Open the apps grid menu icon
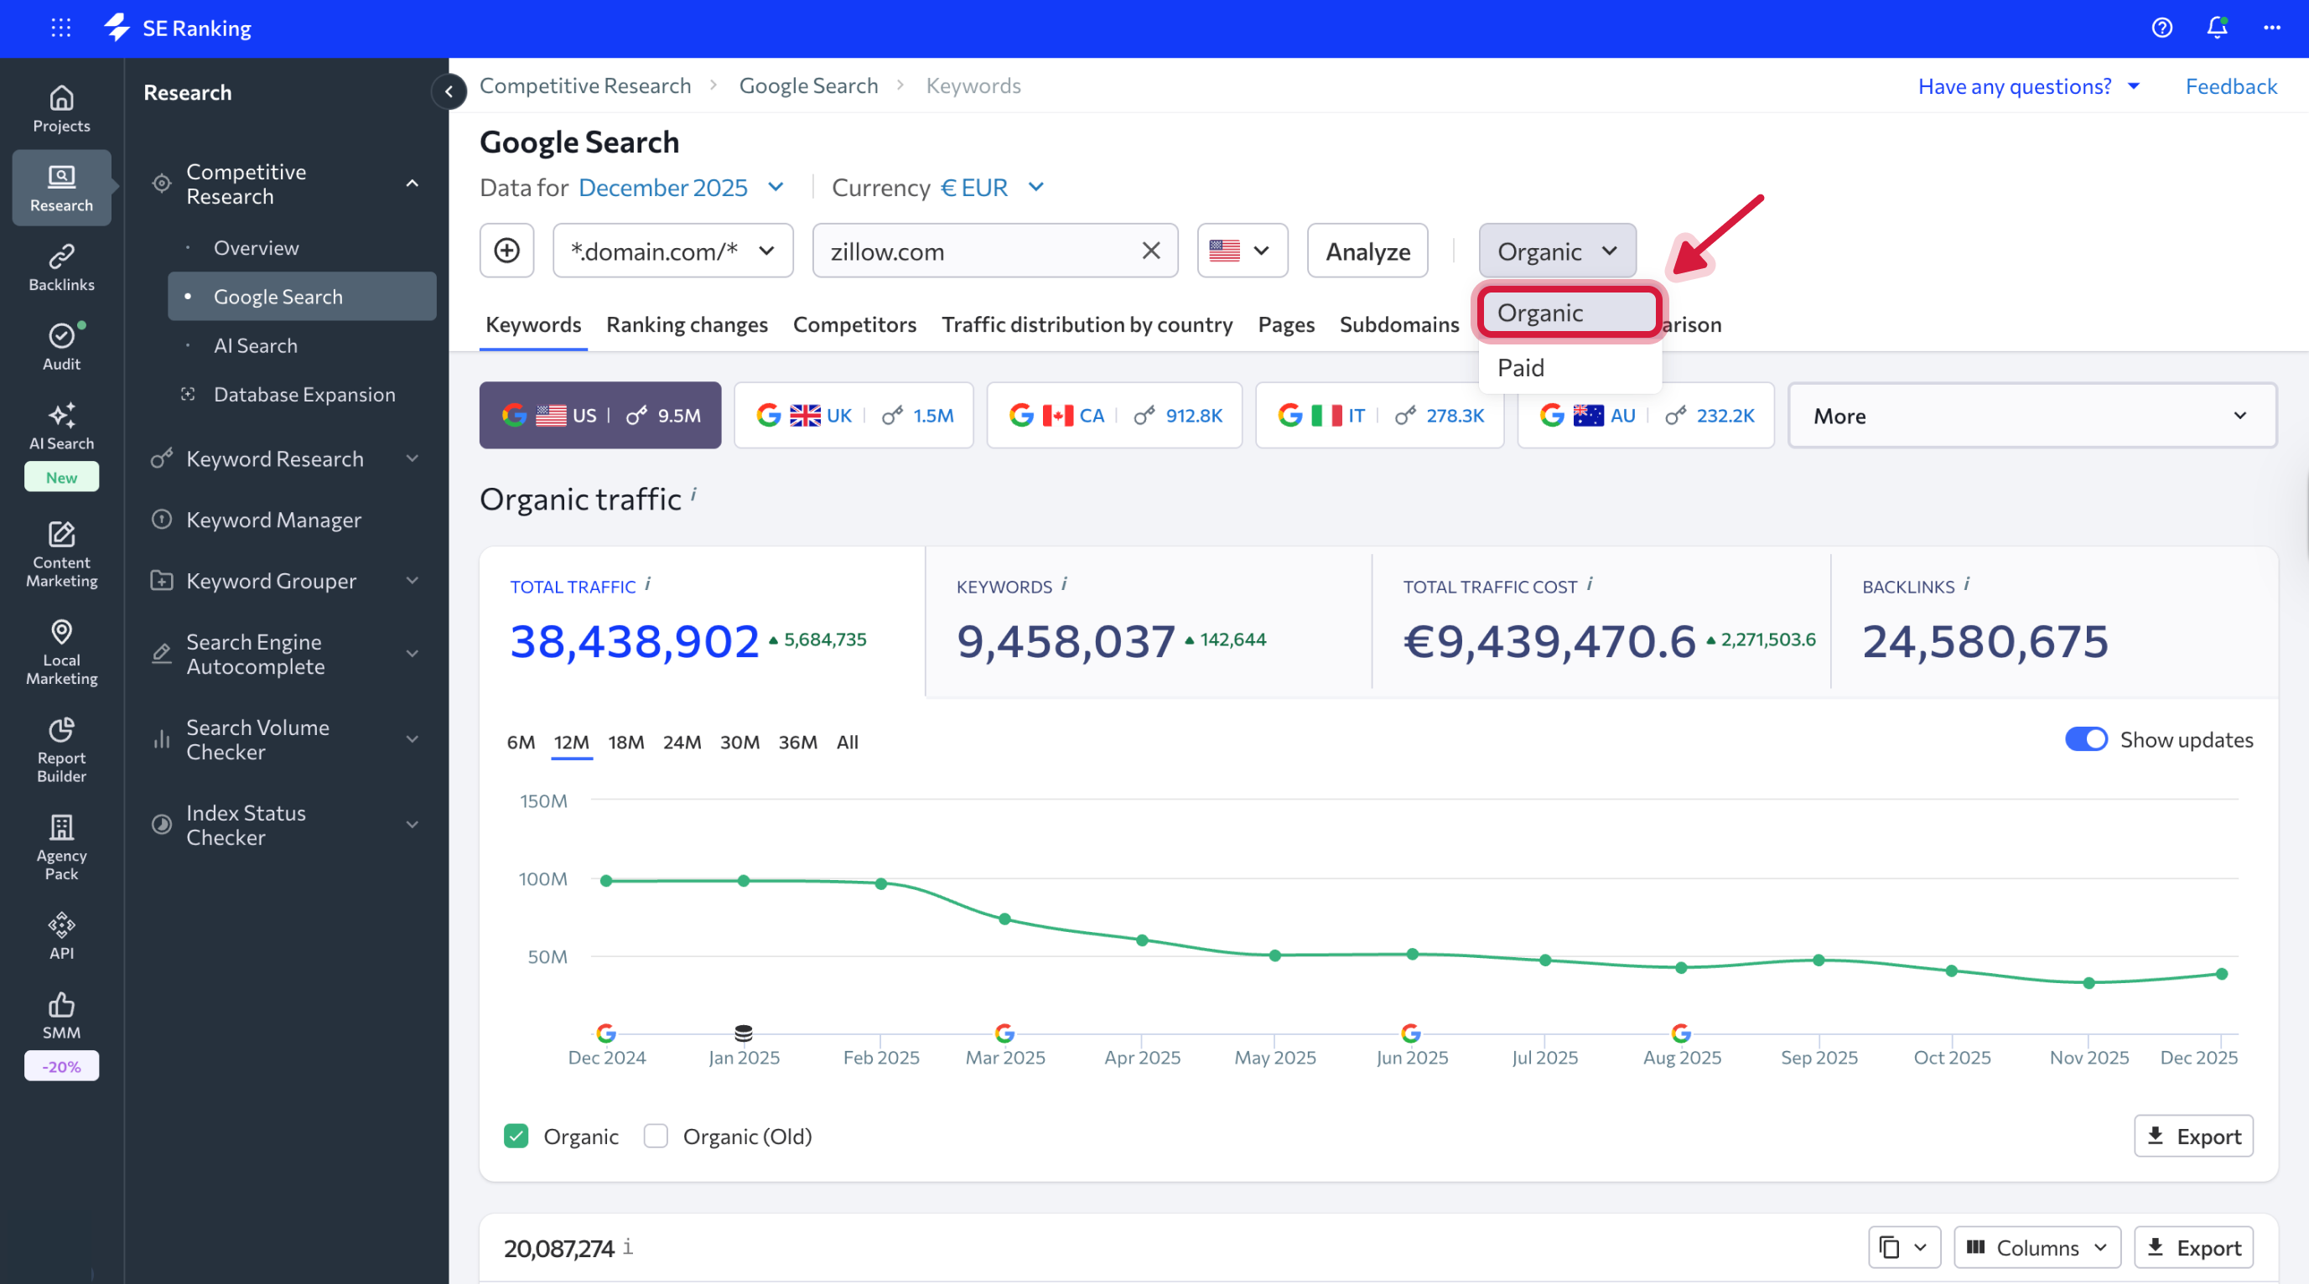The image size is (2309, 1284). (x=61, y=28)
